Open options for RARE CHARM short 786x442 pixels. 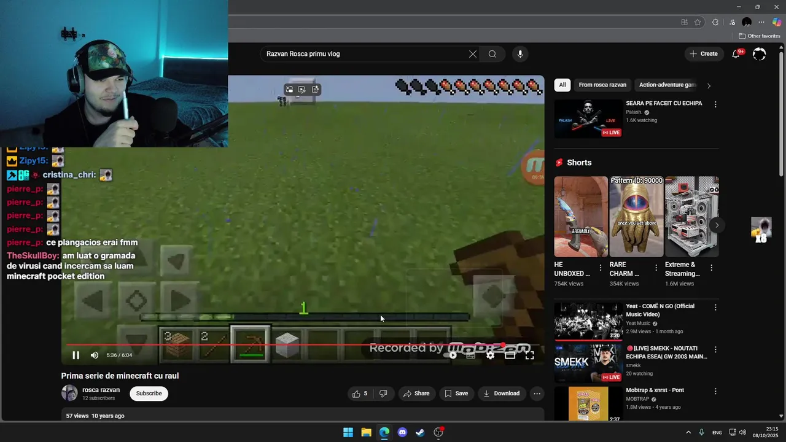tap(656, 268)
